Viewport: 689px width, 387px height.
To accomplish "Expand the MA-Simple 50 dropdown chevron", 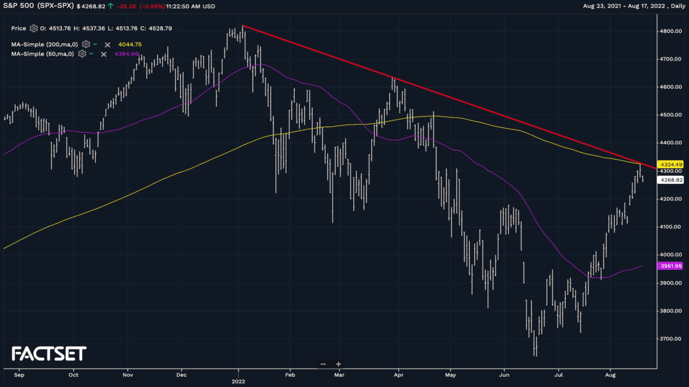I will (x=92, y=54).
